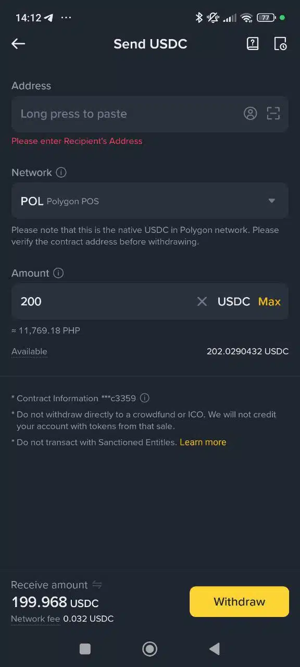This screenshot has width=300, height=667.
Task: Tap Available balance label
Action: coord(29,351)
